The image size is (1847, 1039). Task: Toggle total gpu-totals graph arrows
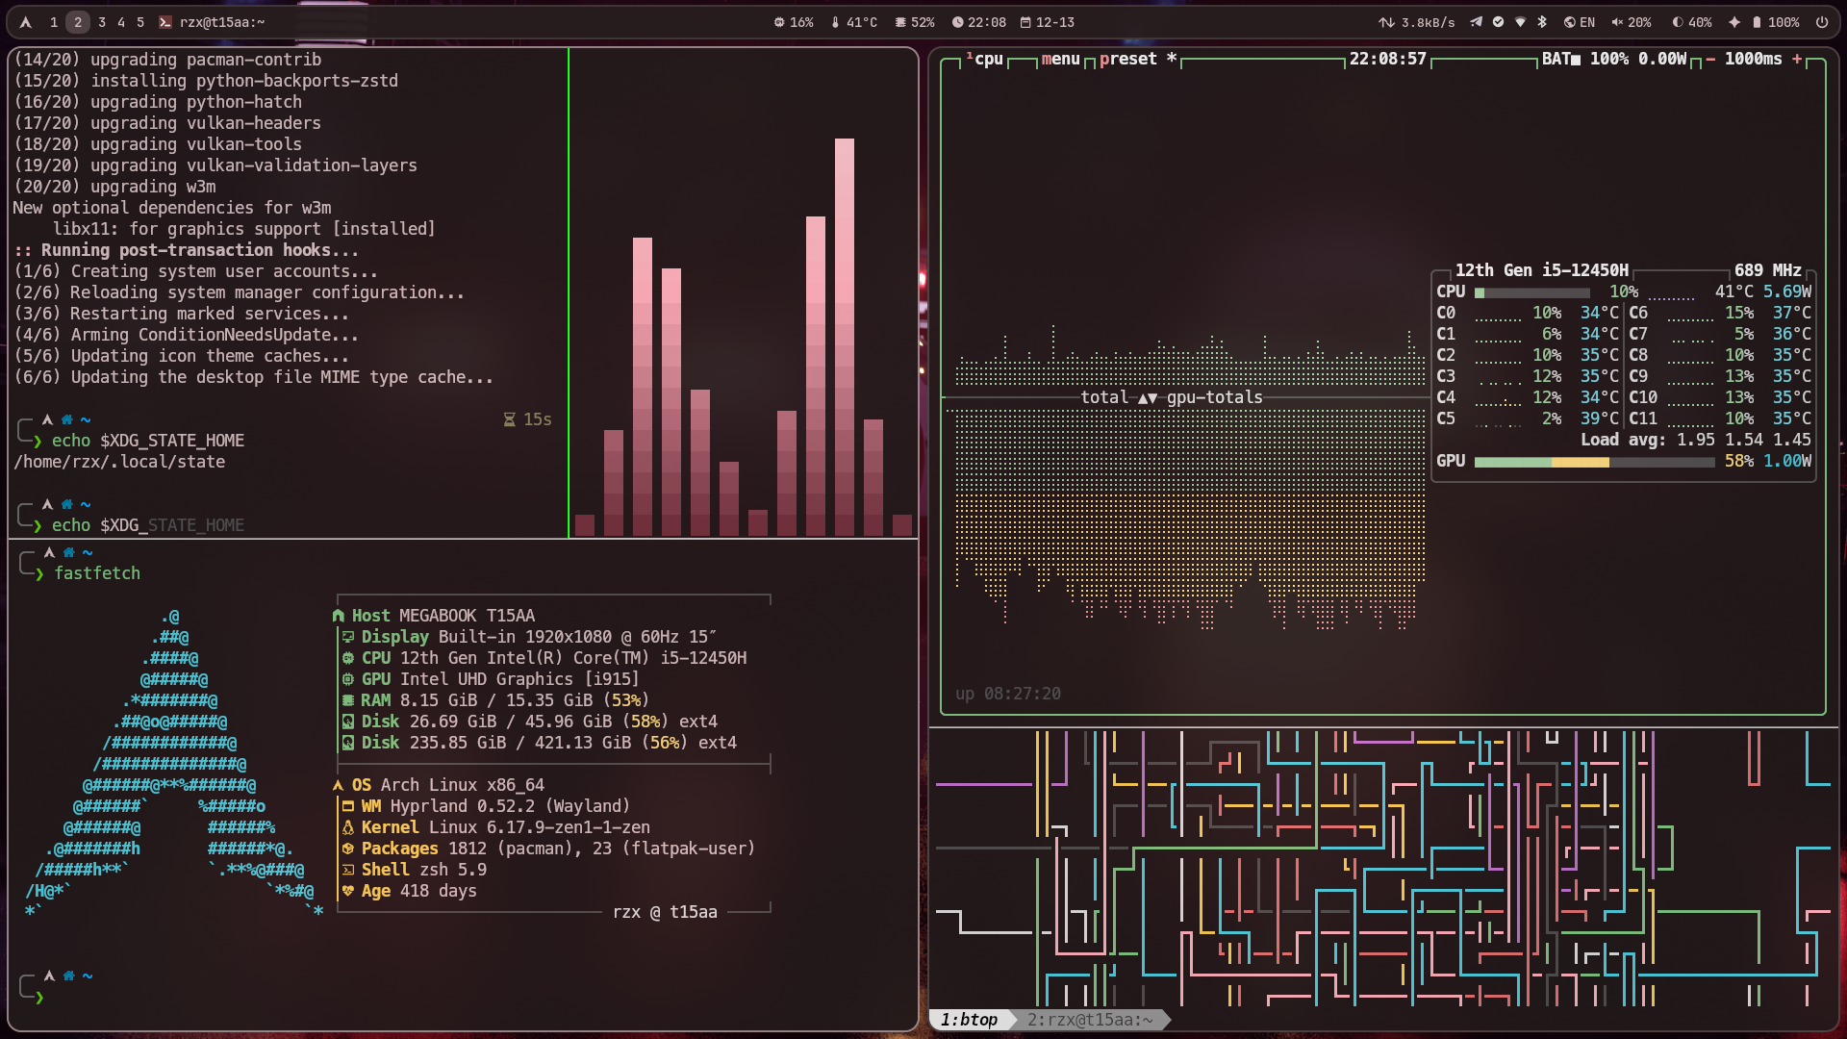pos(1147,398)
